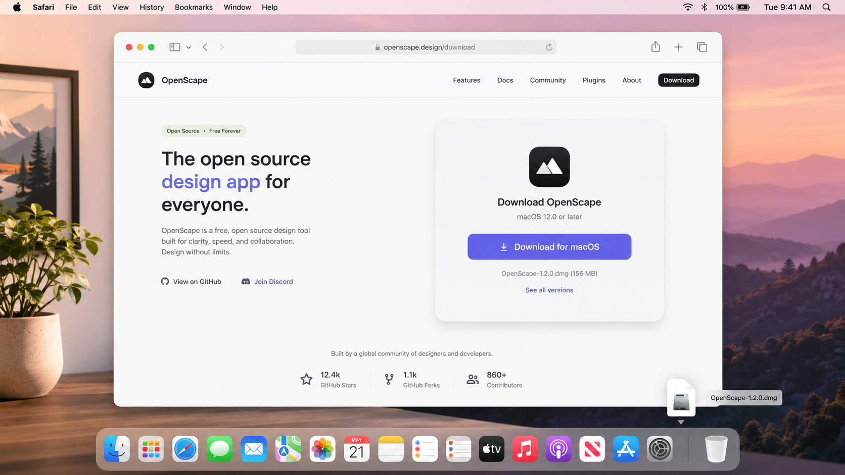Click the Tue 9:41 AM clock

point(787,7)
